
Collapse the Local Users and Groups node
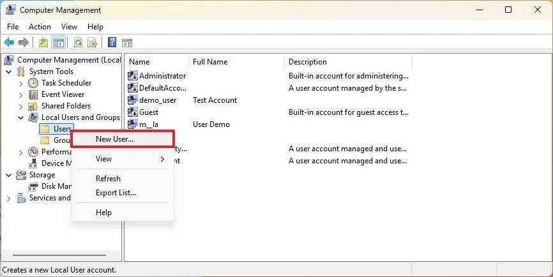point(21,117)
